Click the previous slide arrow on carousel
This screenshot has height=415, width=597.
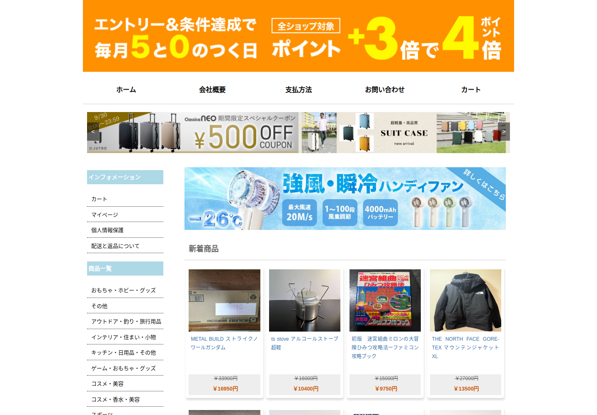click(x=93, y=132)
